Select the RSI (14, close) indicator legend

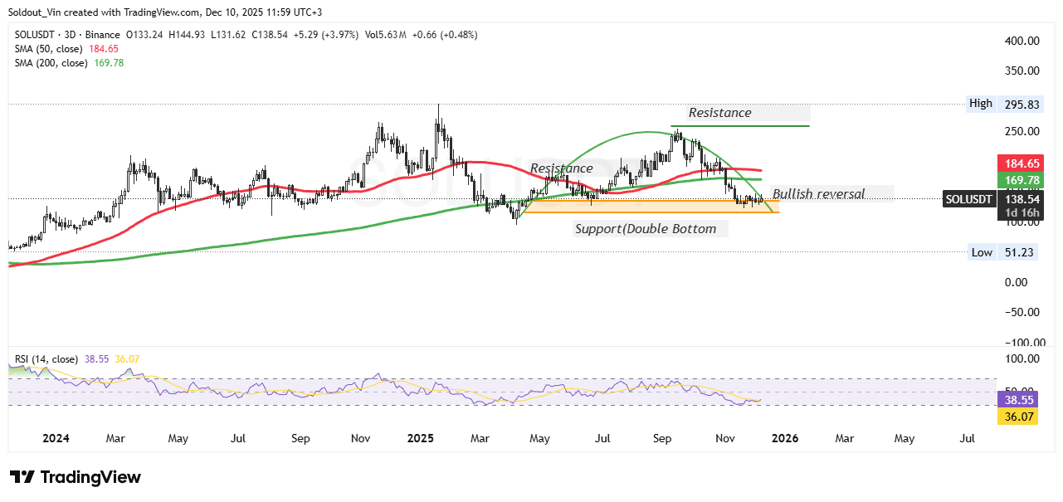[46, 359]
